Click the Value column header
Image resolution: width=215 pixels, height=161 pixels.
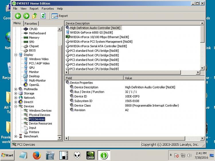pyautogui.click(x=164, y=78)
